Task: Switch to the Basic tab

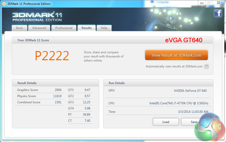Action: pyautogui.click(x=20, y=28)
